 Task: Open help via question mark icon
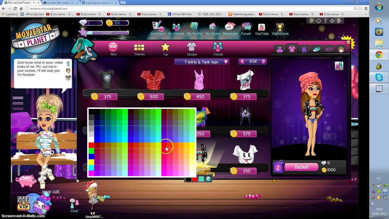pyautogui.click(x=325, y=21)
